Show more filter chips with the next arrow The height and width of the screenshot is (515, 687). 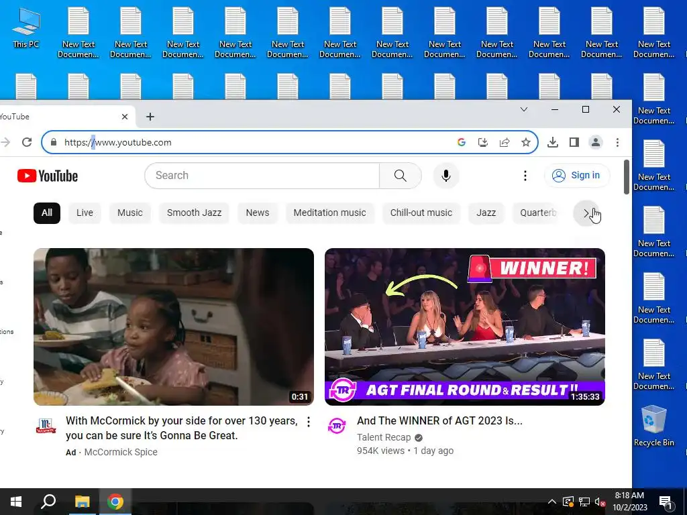coord(586,213)
